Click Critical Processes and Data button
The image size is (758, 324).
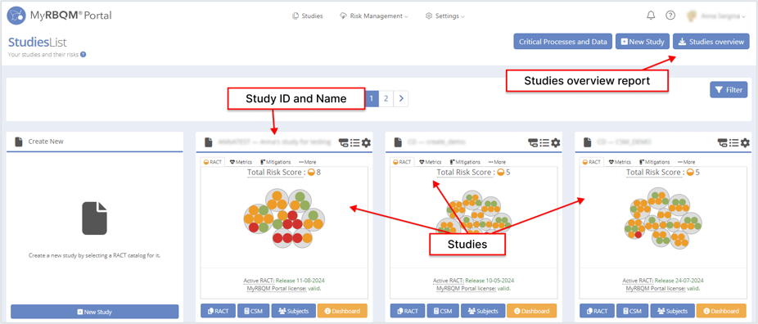pos(562,42)
